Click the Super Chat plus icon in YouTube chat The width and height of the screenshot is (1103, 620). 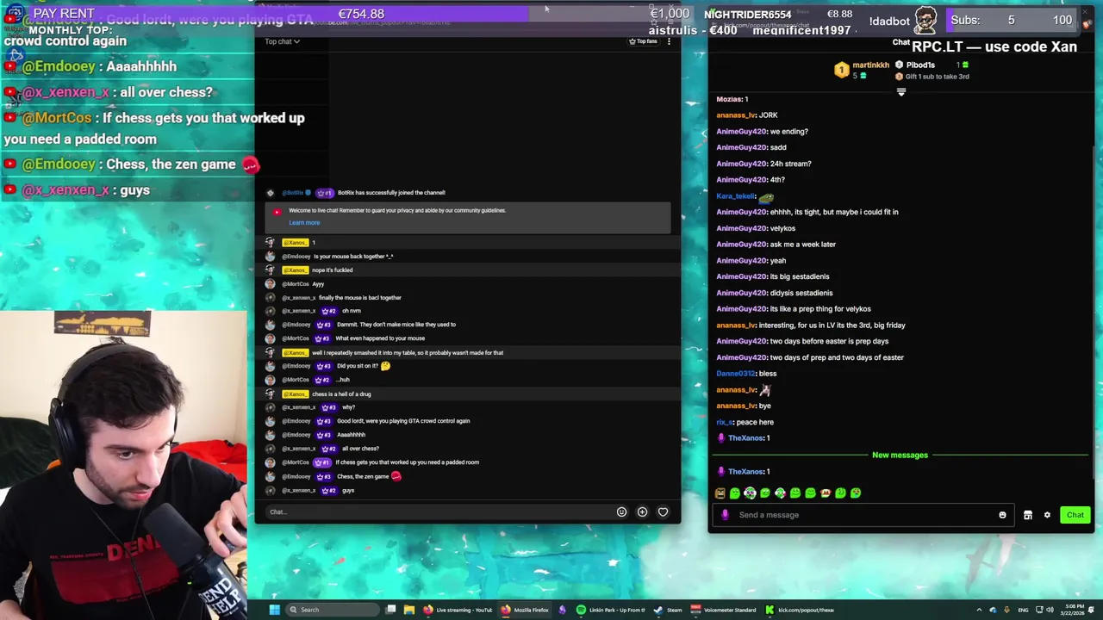coord(642,512)
